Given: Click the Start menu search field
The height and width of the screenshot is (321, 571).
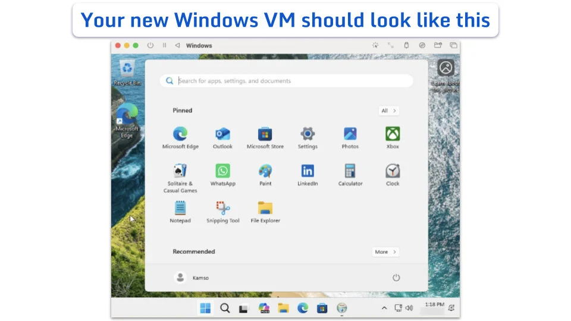Looking at the screenshot, I should pyautogui.click(x=286, y=81).
